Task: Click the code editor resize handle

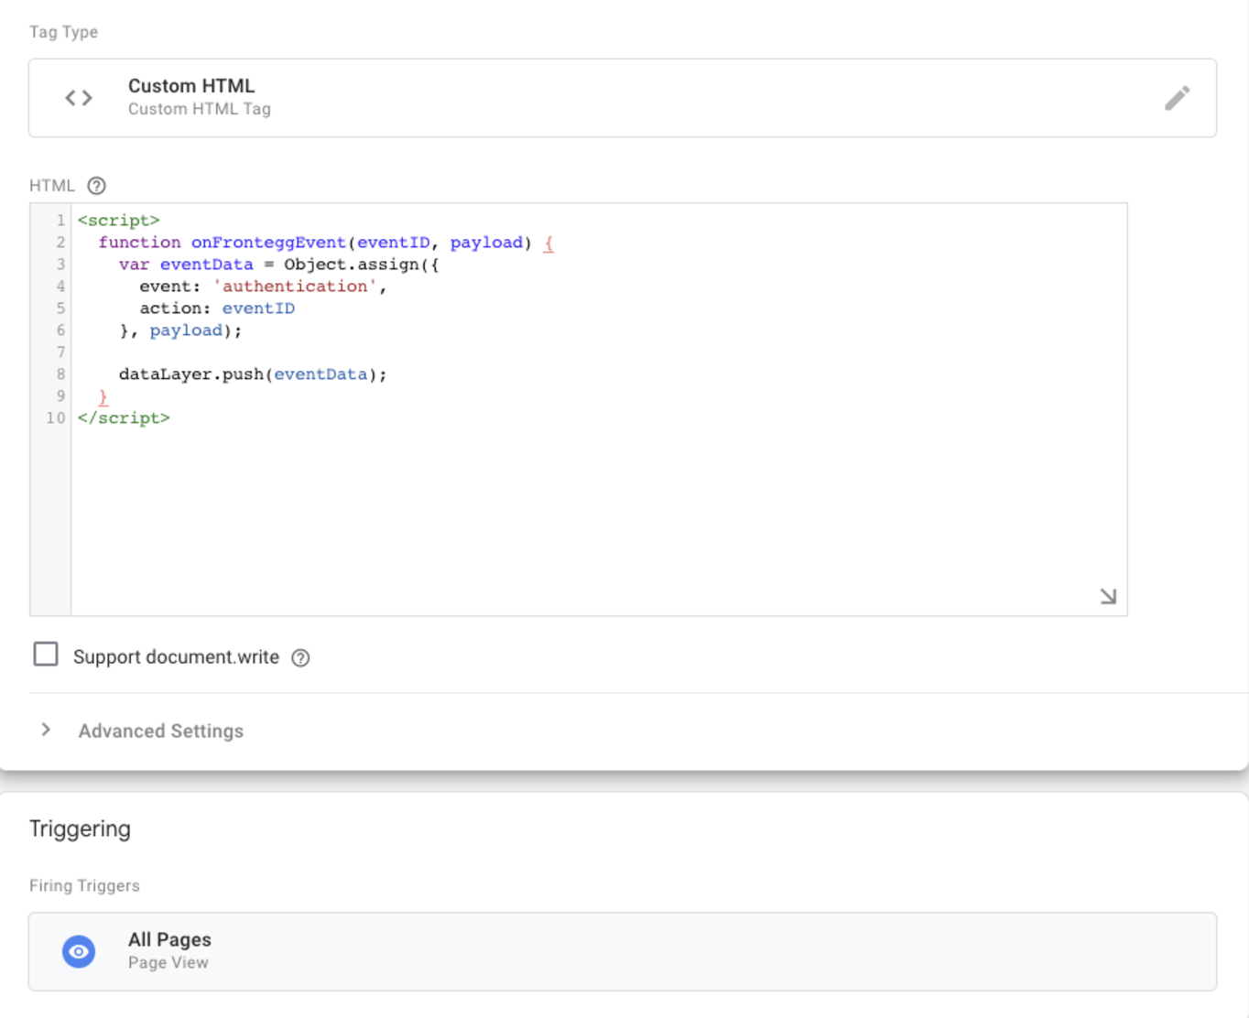Action: 1108,597
